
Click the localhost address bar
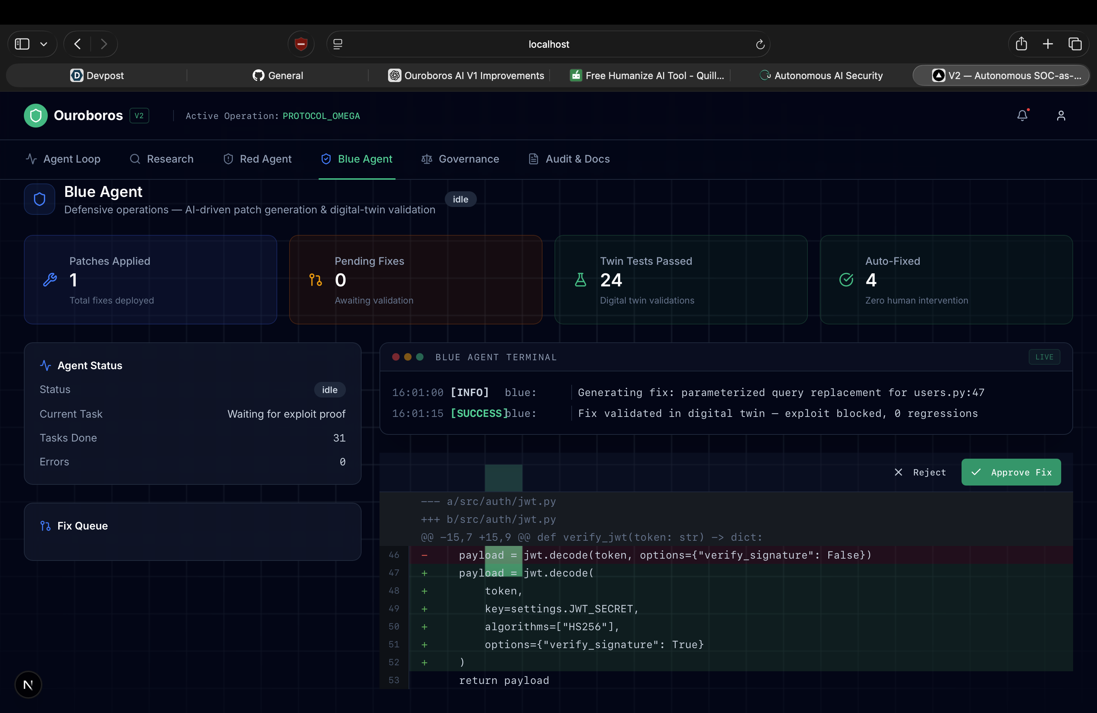[x=548, y=44]
